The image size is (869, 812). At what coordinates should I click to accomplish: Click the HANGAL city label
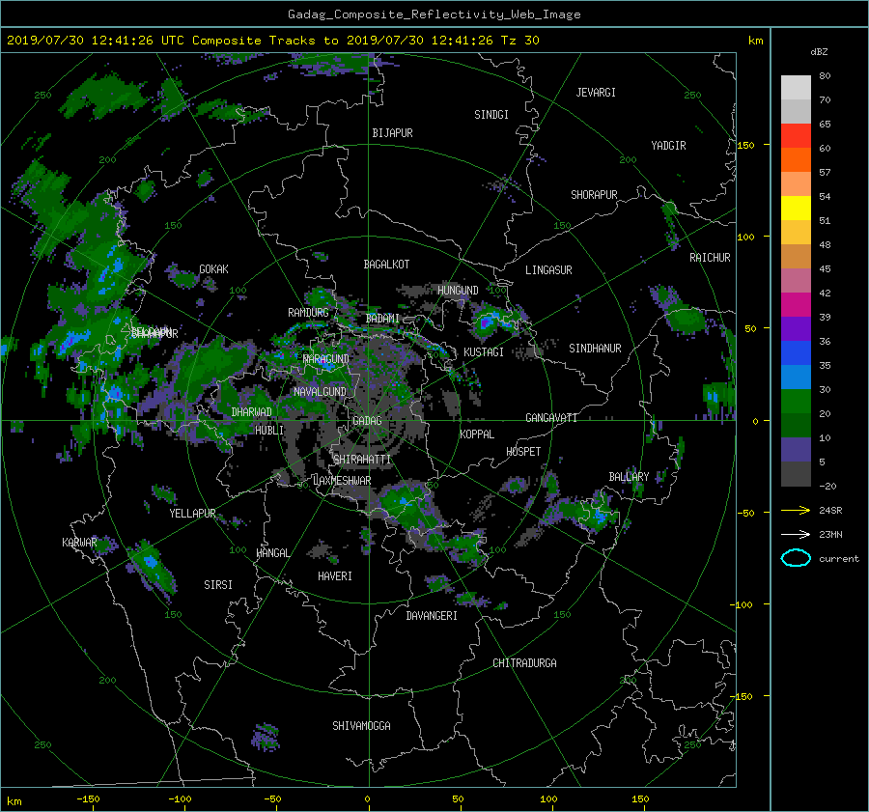click(272, 553)
